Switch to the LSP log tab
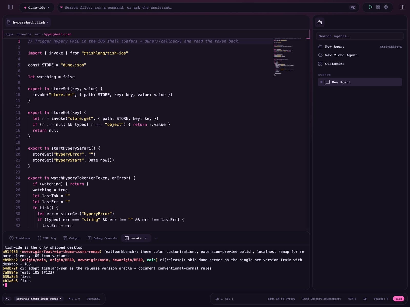The image size is (410, 307). (x=47, y=238)
